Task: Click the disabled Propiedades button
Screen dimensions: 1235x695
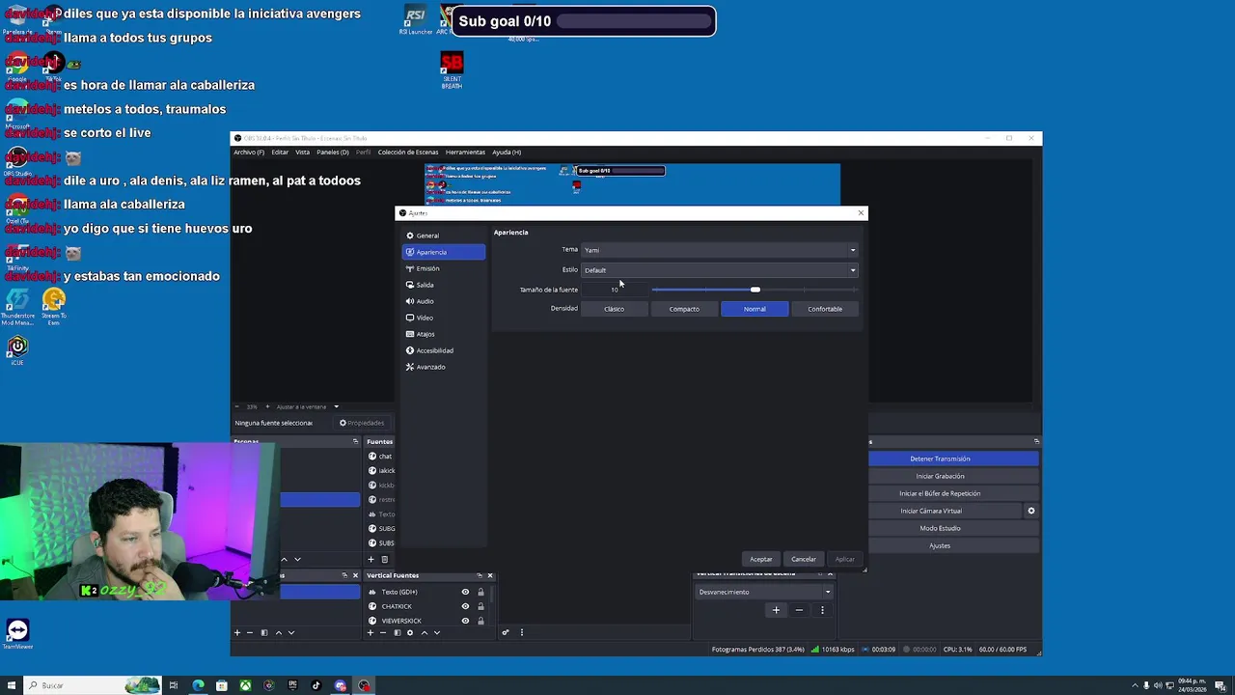Action: pyautogui.click(x=362, y=423)
